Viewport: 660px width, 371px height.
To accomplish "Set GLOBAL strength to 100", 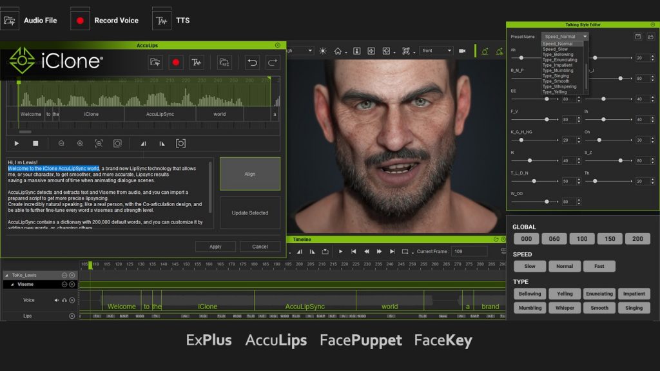I will [x=582, y=239].
